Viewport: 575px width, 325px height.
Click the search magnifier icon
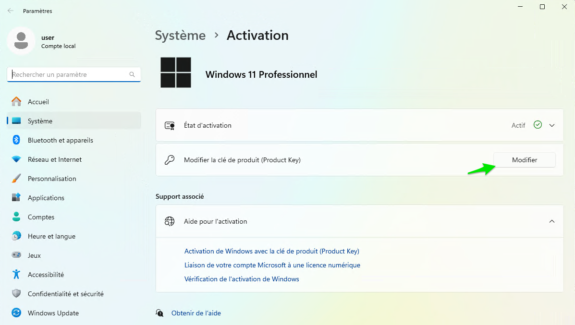coord(132,74)
